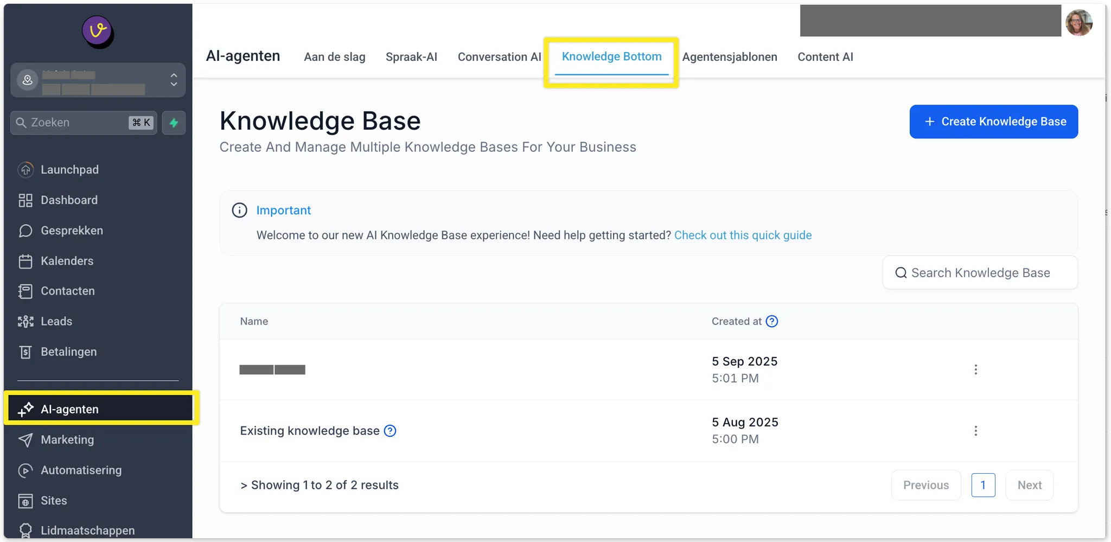Click the Dashboard grid icon

pos(25,200)
